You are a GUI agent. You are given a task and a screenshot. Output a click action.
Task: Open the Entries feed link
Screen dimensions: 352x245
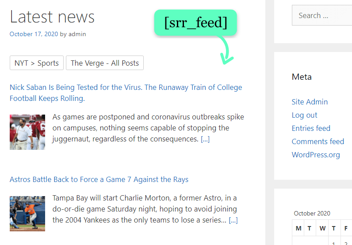pos(311,128)
